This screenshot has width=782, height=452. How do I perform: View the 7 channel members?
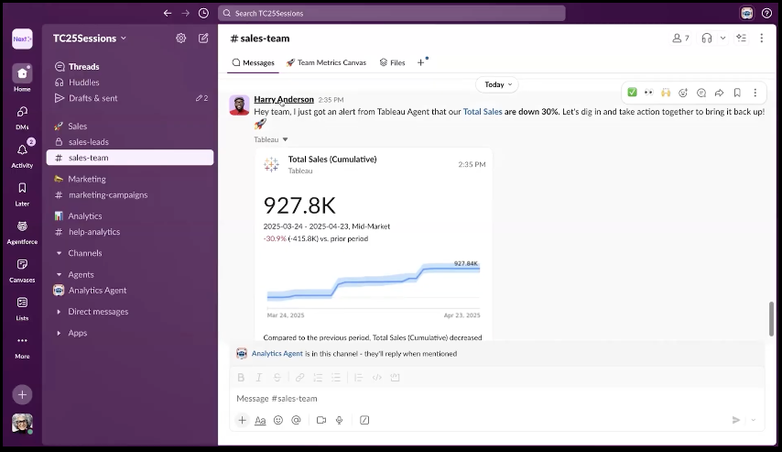(x=680, y=38)
